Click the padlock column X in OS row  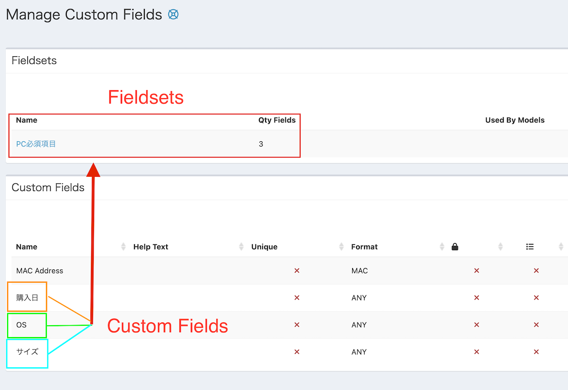[477, 325]
